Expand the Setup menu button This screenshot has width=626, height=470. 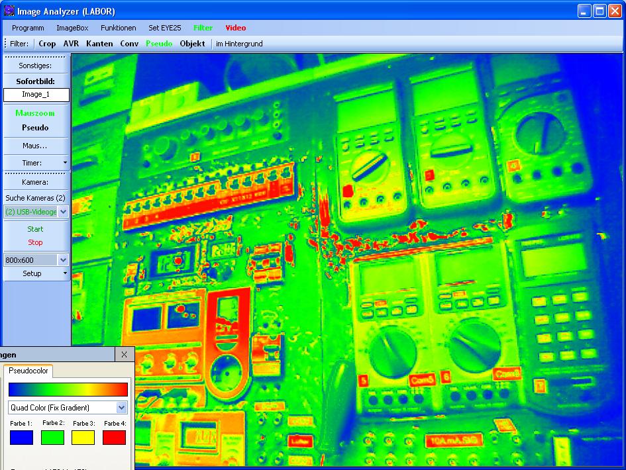click(x=64, y=273)
